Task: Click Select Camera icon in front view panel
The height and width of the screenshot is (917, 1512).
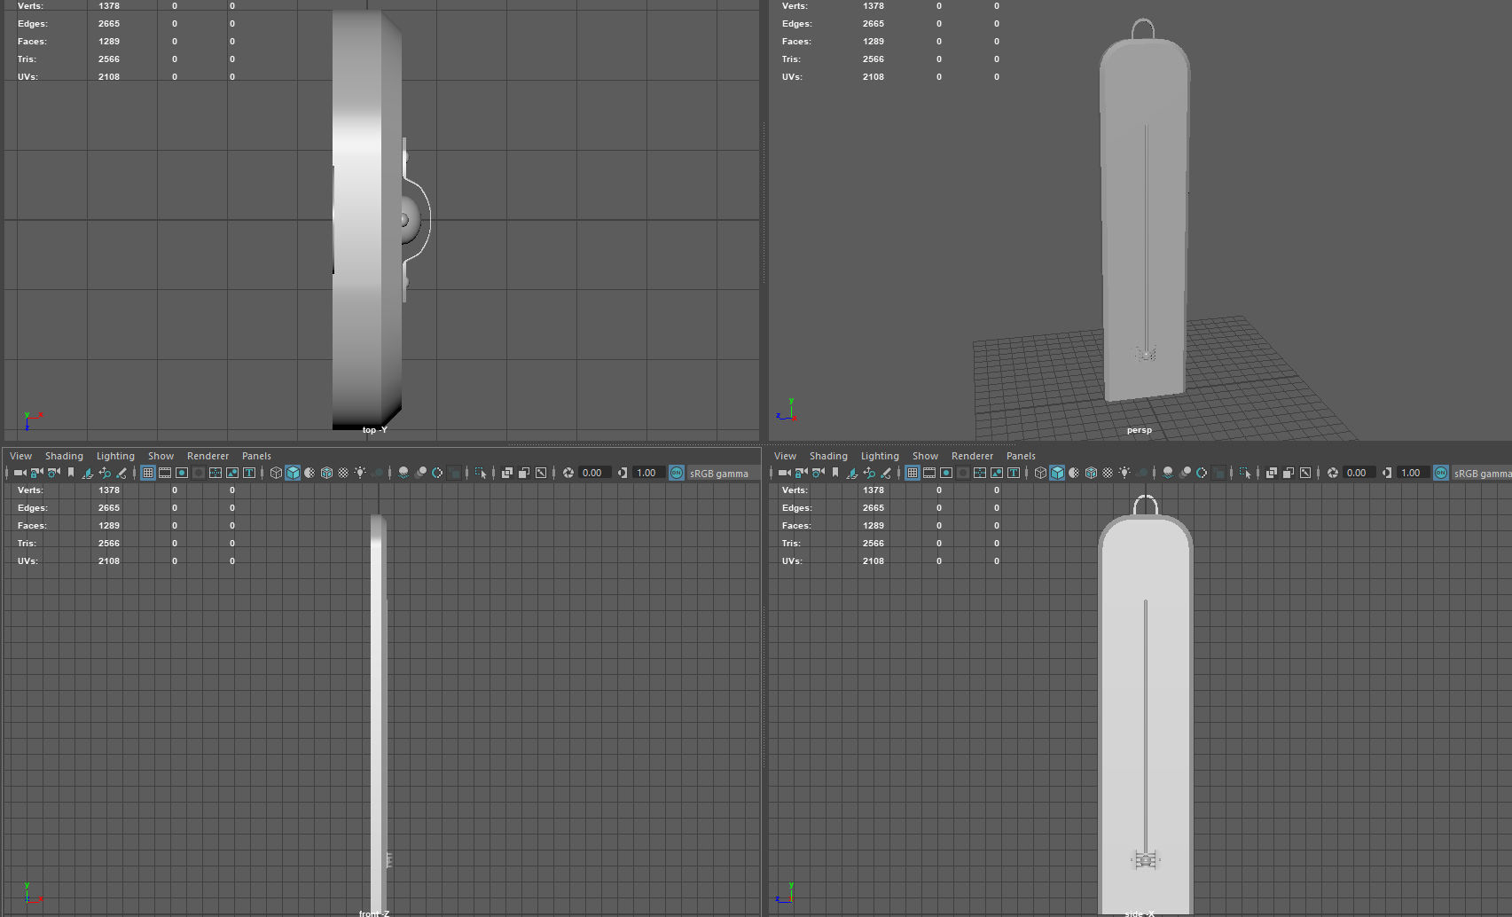Action: pos(20,473)
